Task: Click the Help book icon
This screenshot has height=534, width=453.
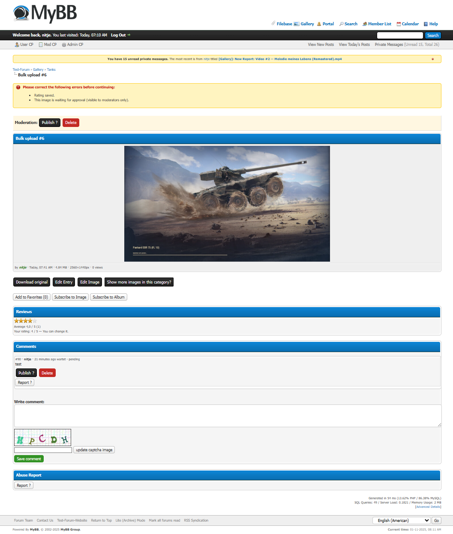Action: tap(426, 24)
